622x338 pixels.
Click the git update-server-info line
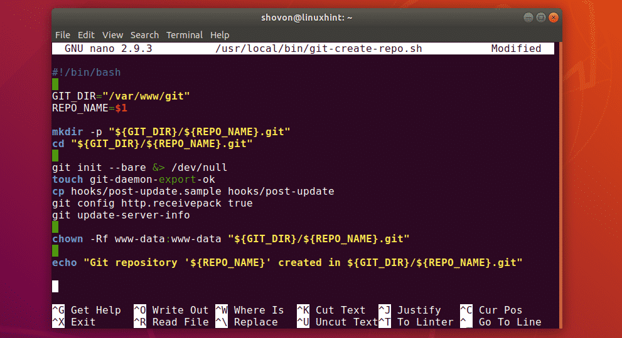(x=121, y=215)
